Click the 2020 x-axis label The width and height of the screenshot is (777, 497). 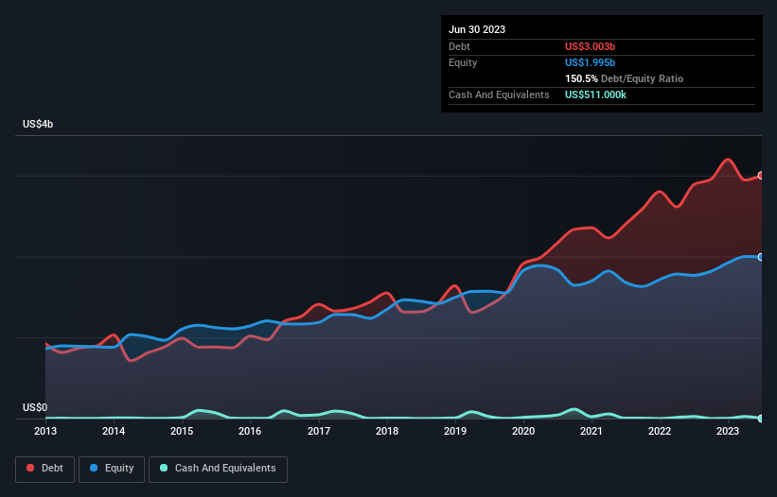[523, 431]
